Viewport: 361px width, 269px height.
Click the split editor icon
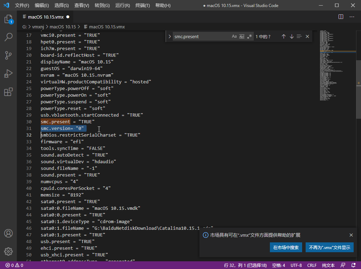341,17
